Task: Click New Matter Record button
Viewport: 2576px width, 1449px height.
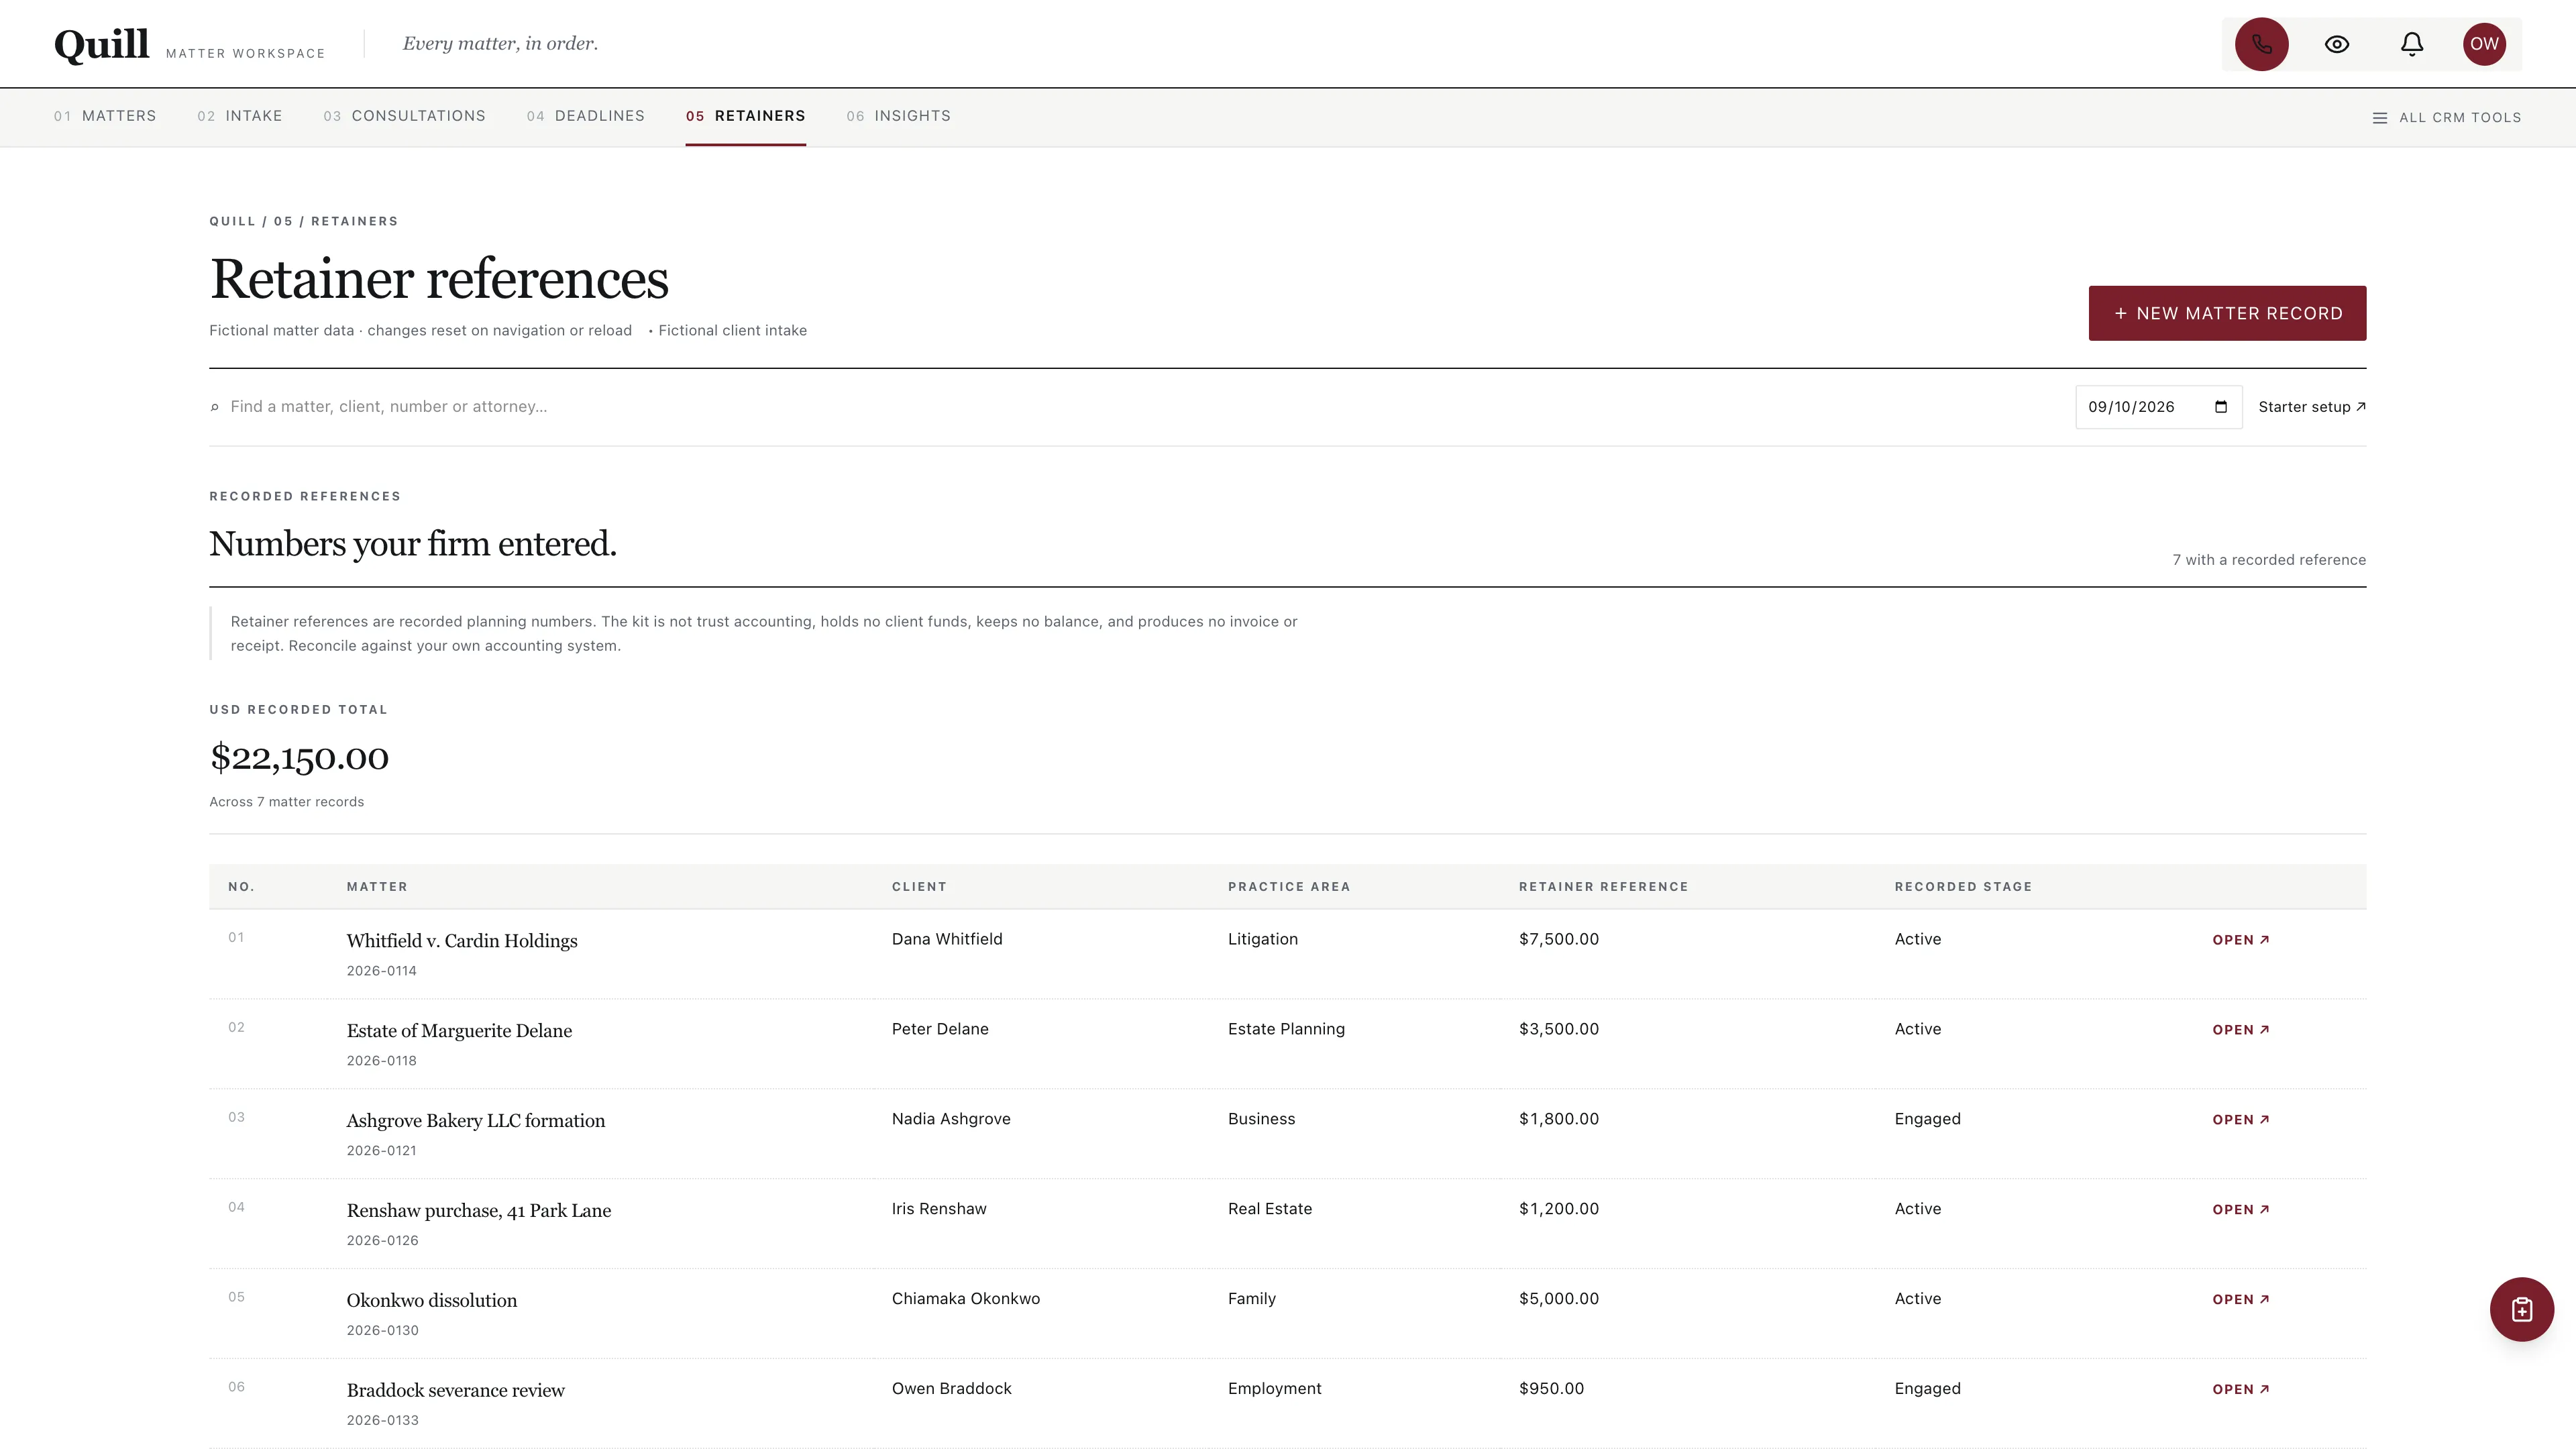Action: point(2227,313)
